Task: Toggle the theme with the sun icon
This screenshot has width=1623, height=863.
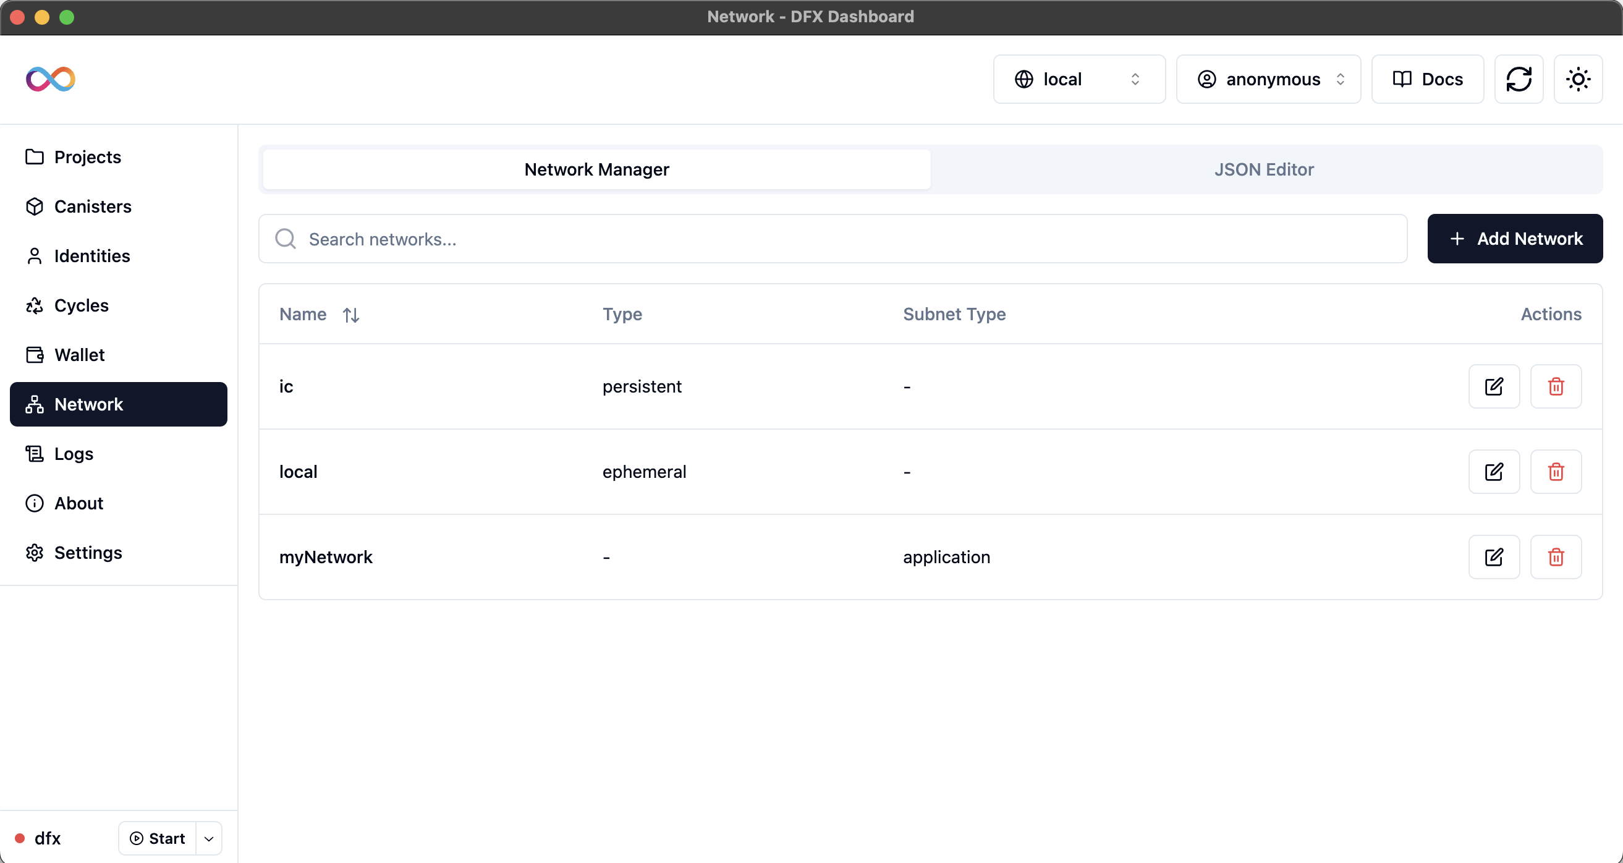Action: coord(1578,79)
